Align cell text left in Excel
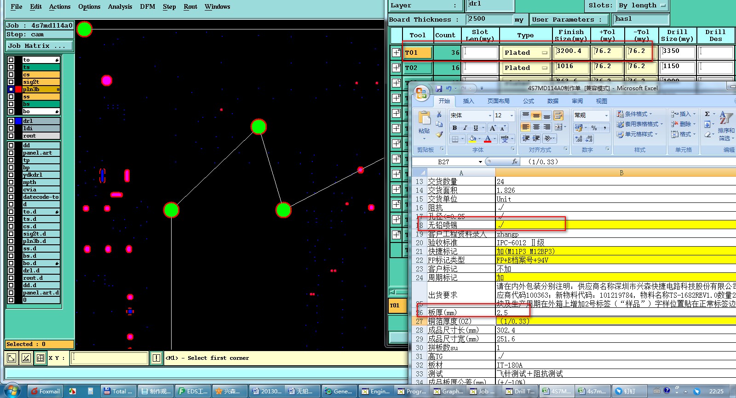 525,127
